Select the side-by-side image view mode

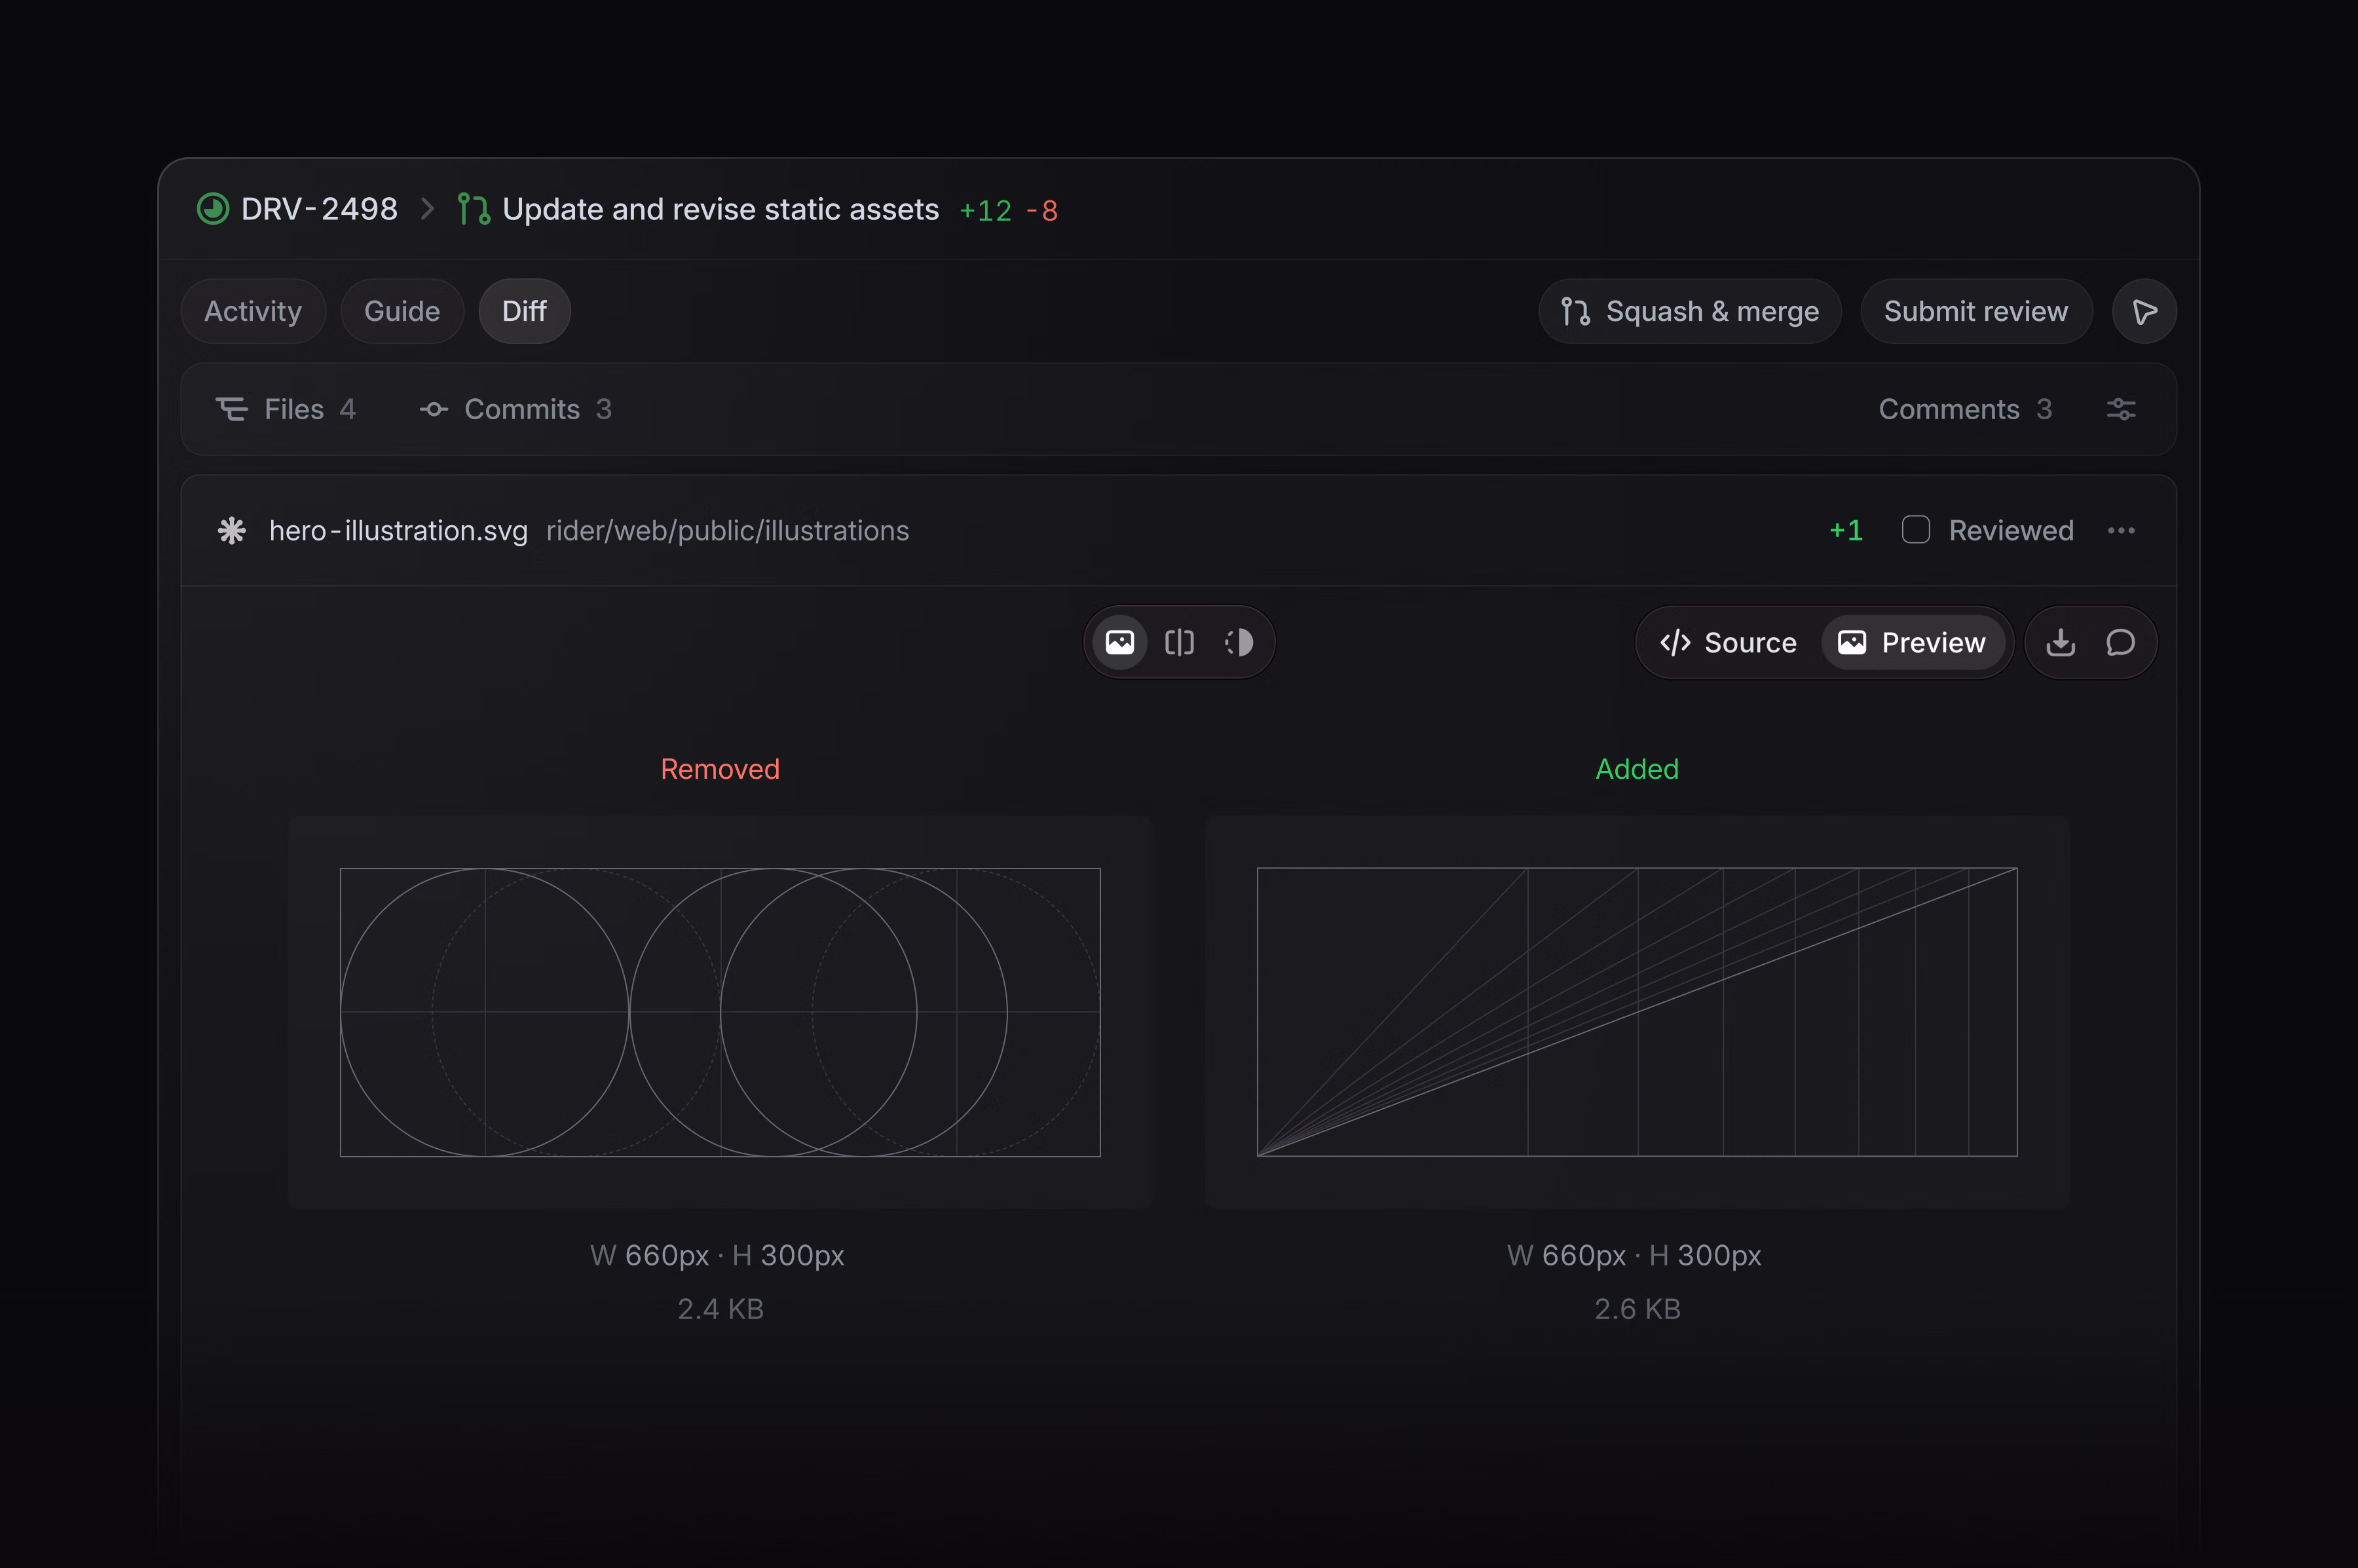click(x=1120, y=642)
